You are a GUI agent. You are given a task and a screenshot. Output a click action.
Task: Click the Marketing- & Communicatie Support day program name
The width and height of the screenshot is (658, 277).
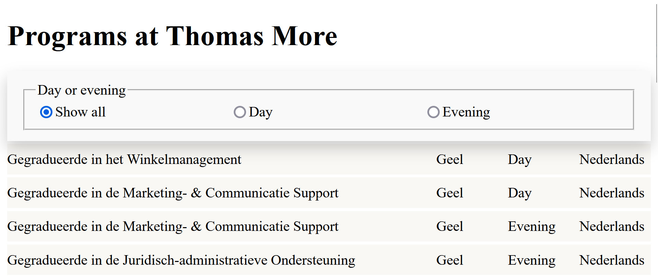172,193
